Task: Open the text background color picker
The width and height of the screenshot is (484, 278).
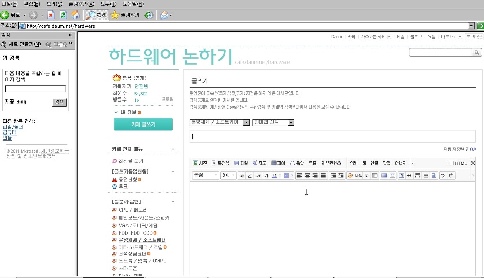Action: 286,175
